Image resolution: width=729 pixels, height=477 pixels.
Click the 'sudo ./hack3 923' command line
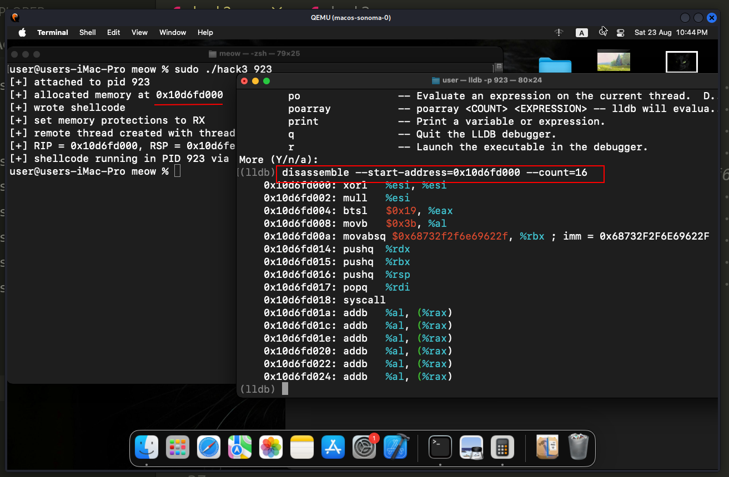point(223,69)
